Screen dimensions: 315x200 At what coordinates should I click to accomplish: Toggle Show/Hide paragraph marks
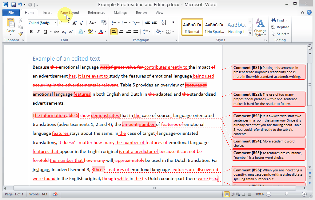pos(174,23)
